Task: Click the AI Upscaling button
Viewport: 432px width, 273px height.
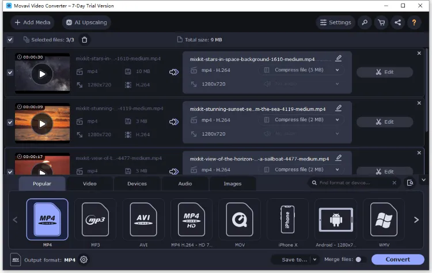Action: coord(86,22)
